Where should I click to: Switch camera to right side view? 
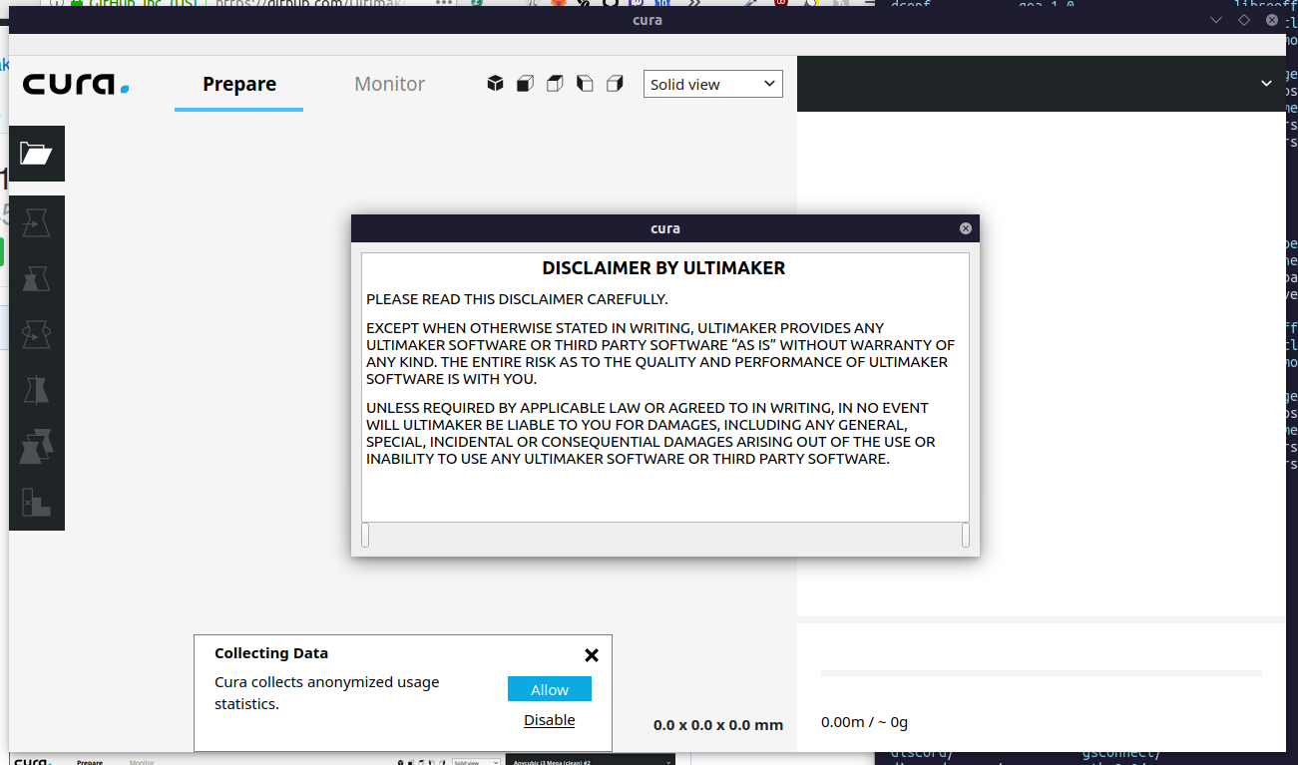[615, 83]
